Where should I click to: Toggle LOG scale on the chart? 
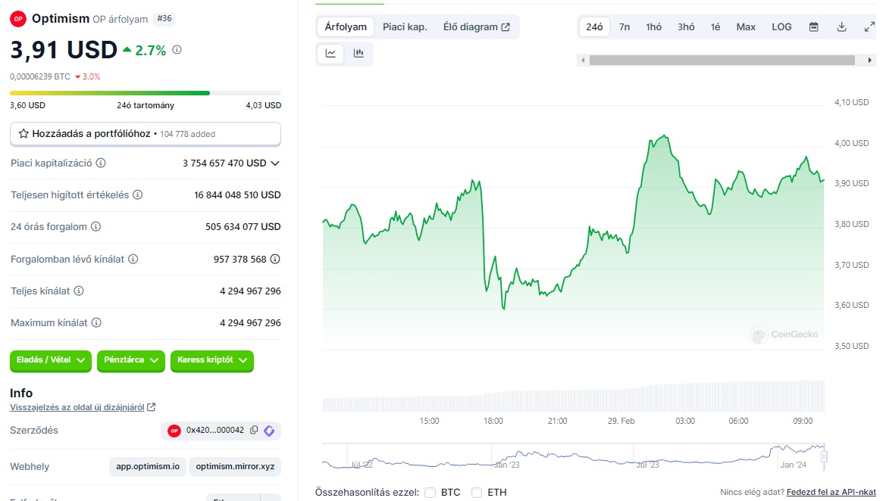pyautogui.click(x=781, y=27)
